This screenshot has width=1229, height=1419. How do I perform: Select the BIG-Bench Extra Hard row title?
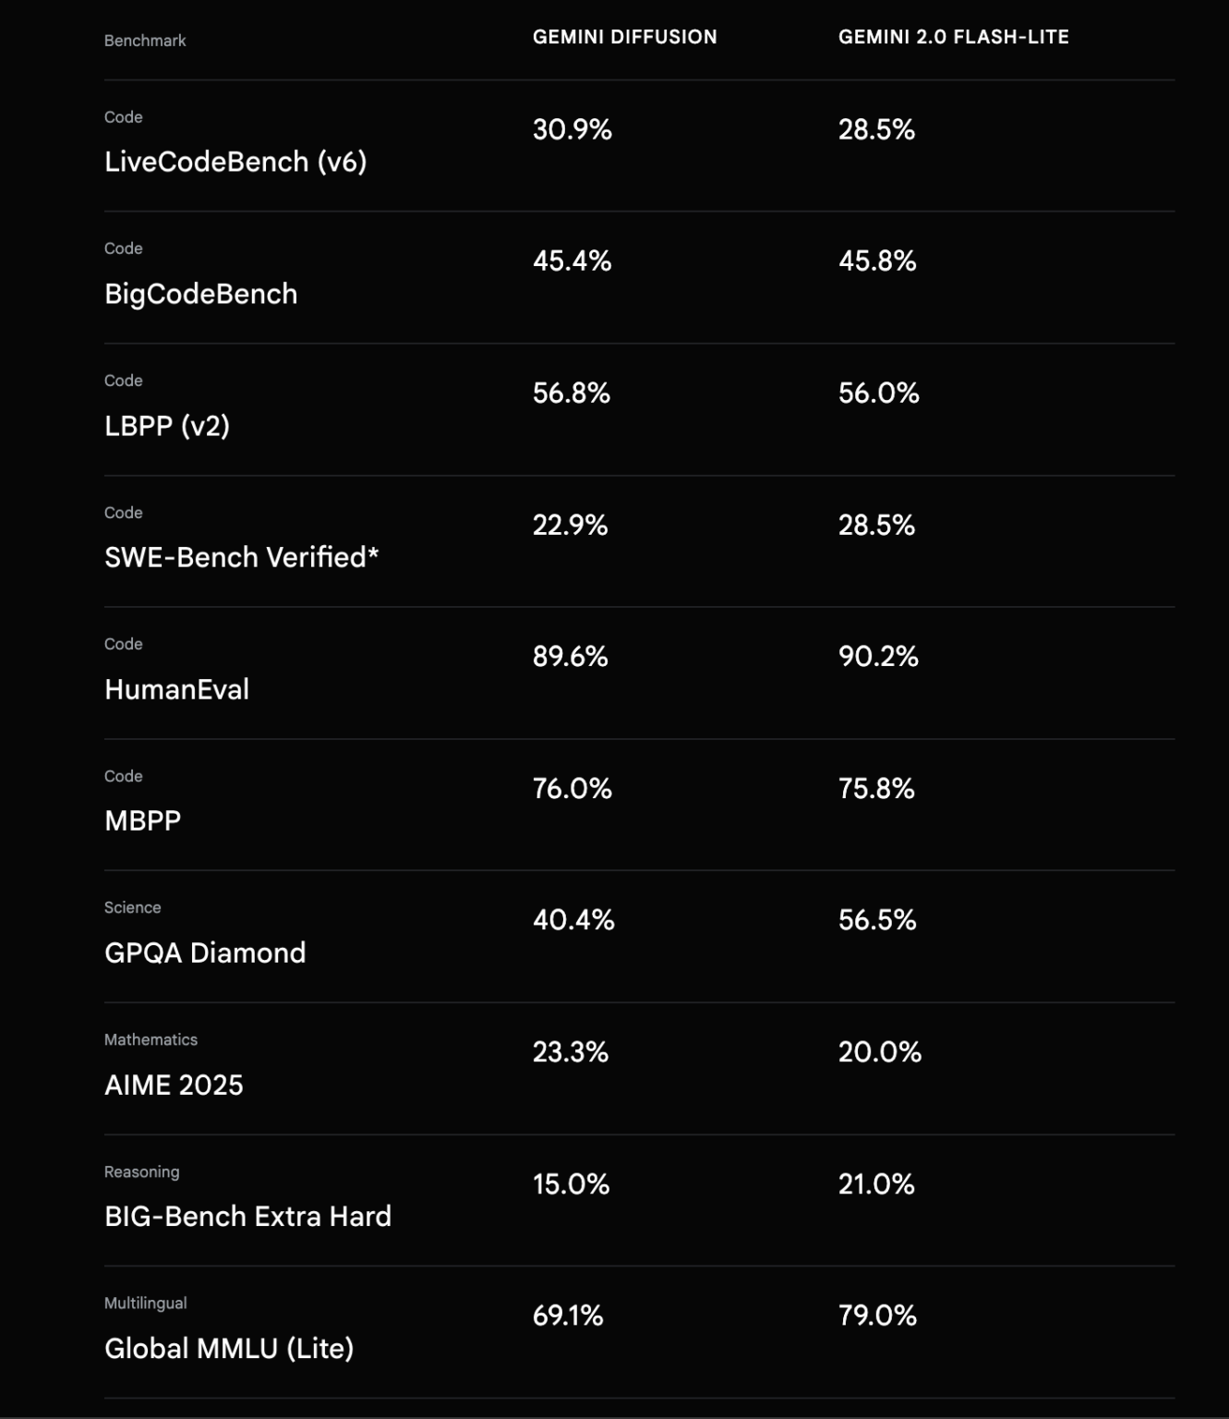click(247, 1216)
